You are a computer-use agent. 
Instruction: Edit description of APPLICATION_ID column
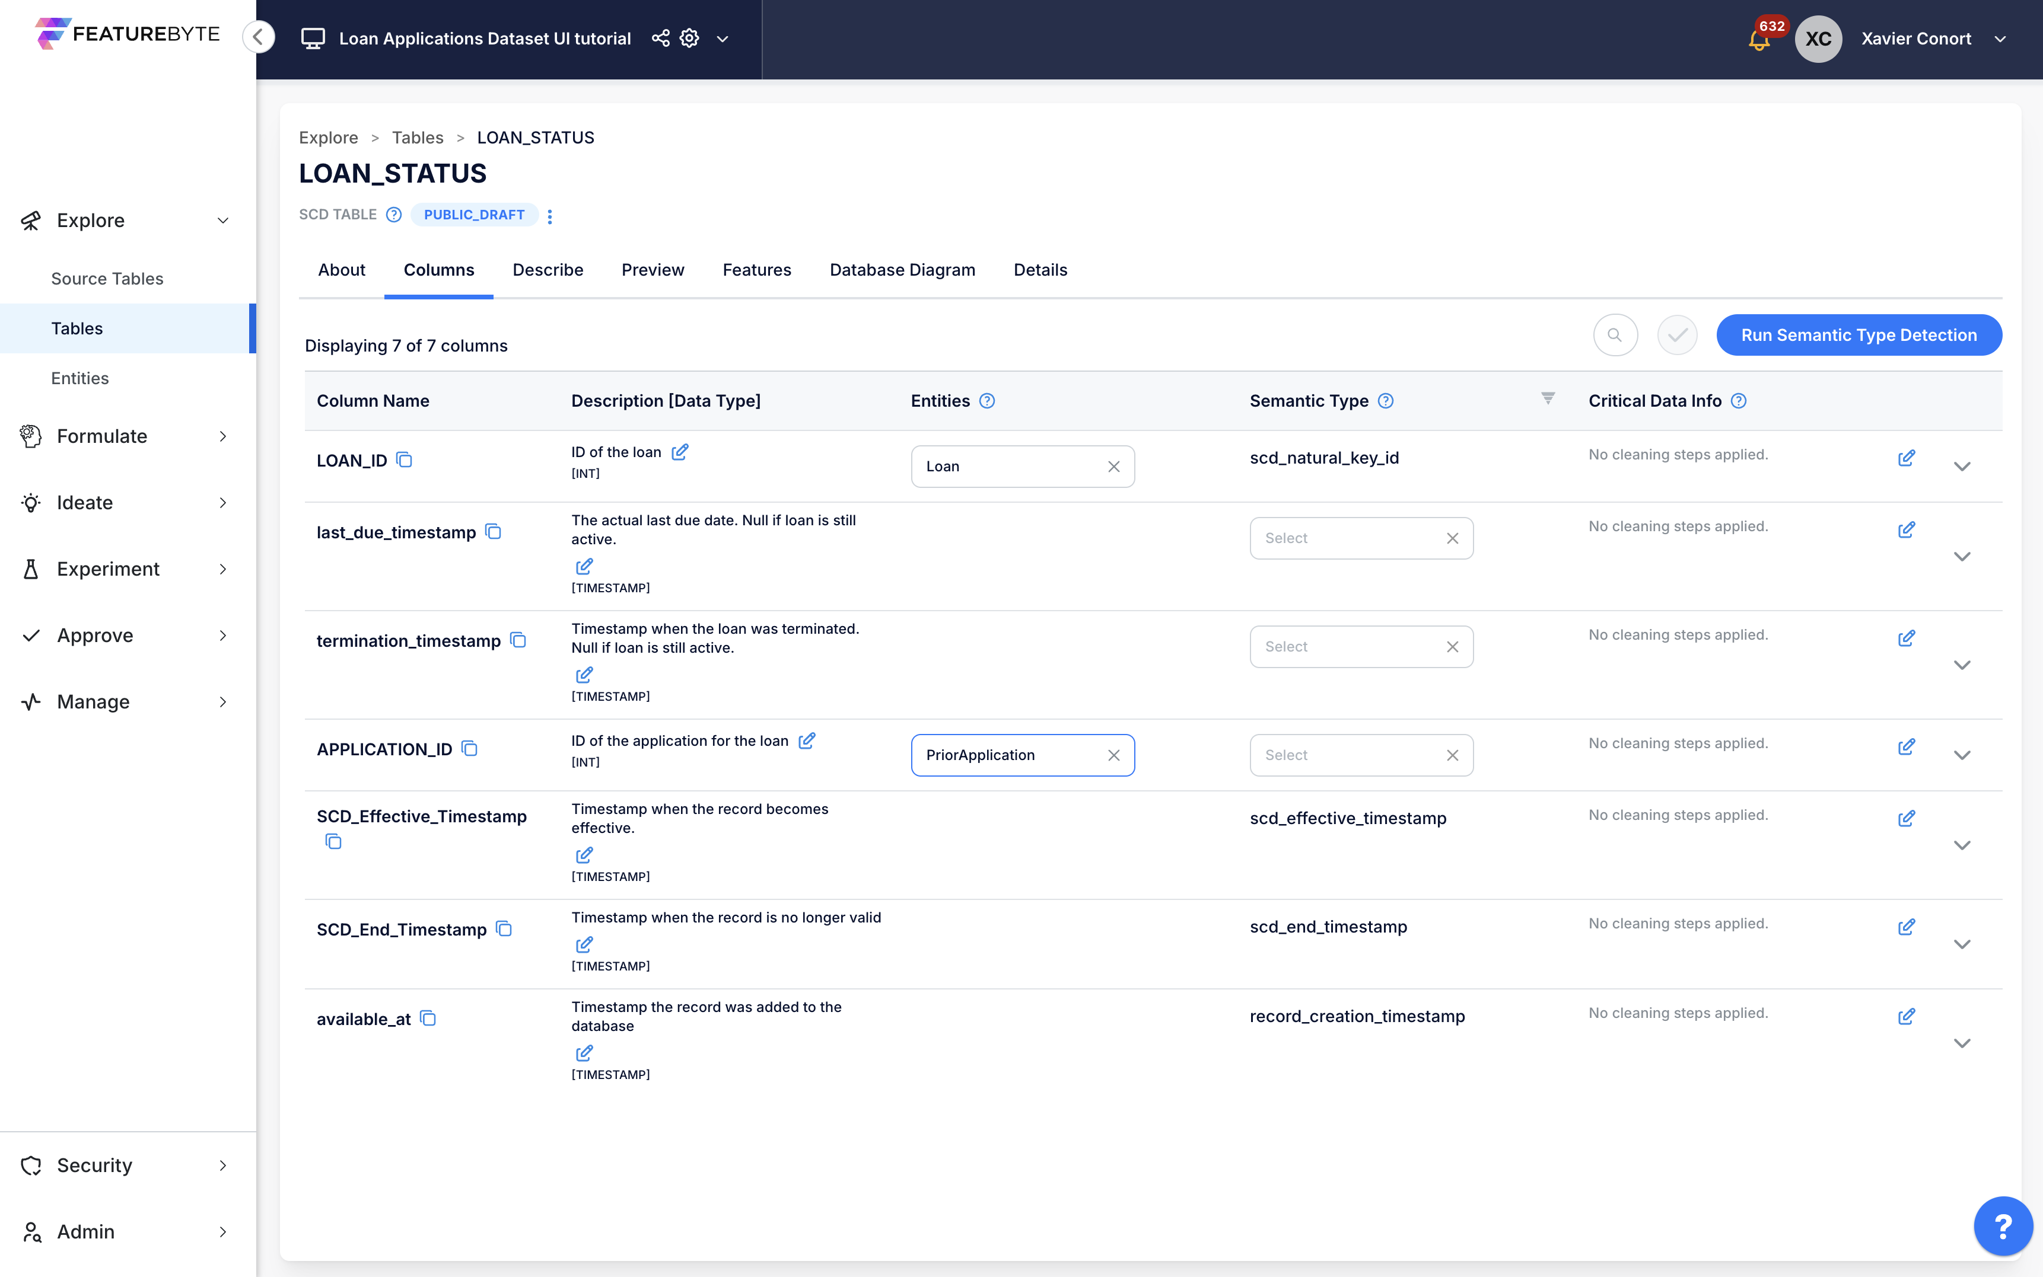[807, 740]
